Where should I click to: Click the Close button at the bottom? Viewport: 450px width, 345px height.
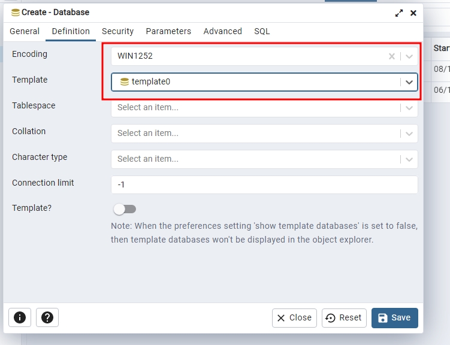click(294, 317)
